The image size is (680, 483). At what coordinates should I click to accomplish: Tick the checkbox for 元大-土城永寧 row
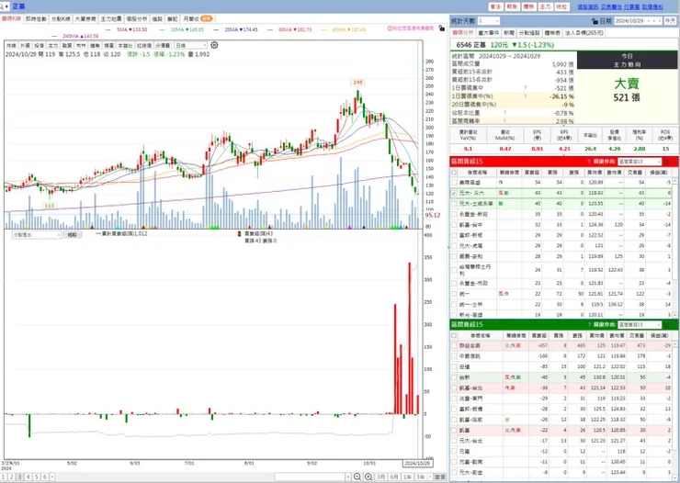point(454,204)
